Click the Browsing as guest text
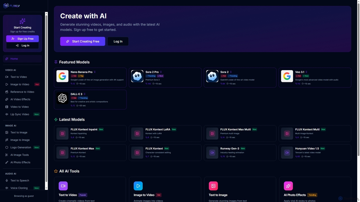The width and height of the screenshot is (360, 202). click(24, 196)
